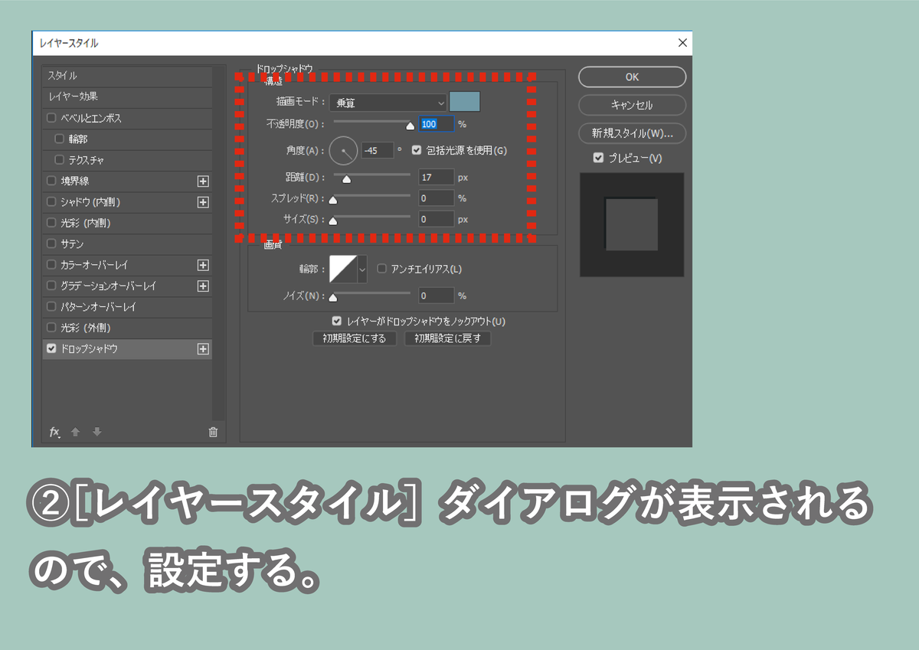The width and height of the screenshot is (919, 650).
Task: Click the サイズ slider handle
Action: coord(333,221)
